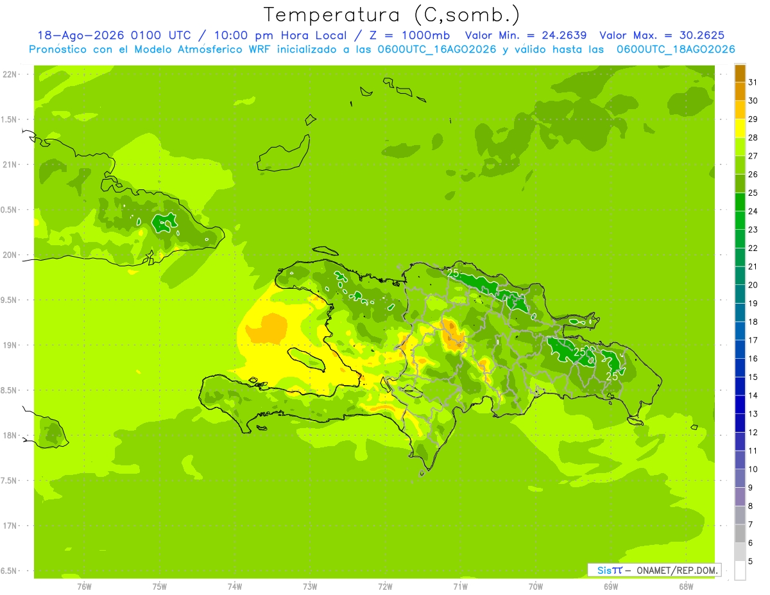Click the "0.5N" latitude tick label
The width and height of the screenshot is (770, 595).
click(x=9, y=211)
